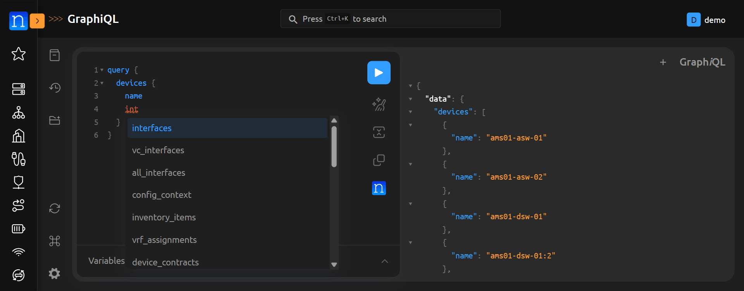744x291 pixels.
Task: Click the search input field
Action: click(390, 19)
